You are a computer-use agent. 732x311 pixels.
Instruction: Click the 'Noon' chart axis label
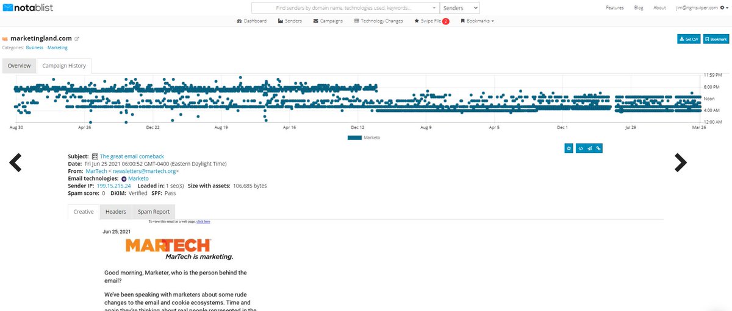[x=709, y=98]
